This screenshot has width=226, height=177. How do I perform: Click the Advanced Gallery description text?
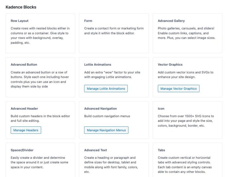tap(187, 33)
